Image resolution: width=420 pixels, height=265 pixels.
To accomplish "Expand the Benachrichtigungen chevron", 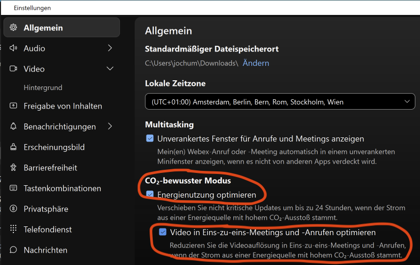I will (x=109, y=127).
